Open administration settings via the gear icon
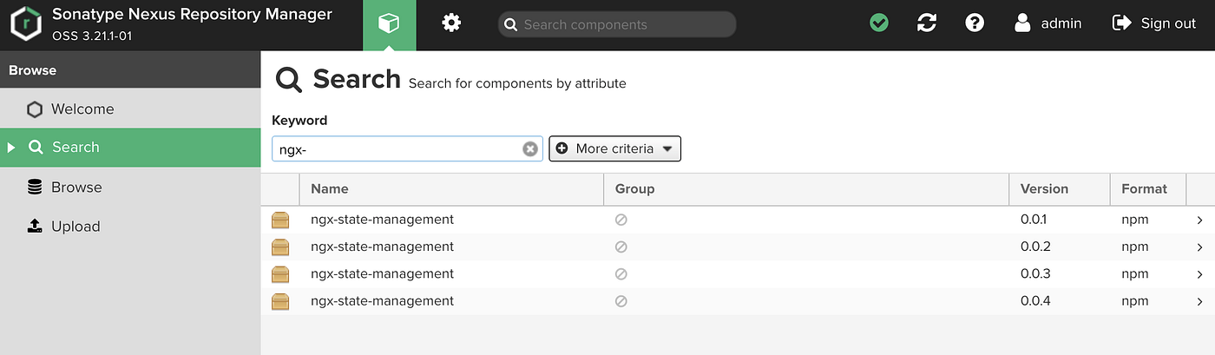This screenshot has height=355, width=1215. [451, 23]
